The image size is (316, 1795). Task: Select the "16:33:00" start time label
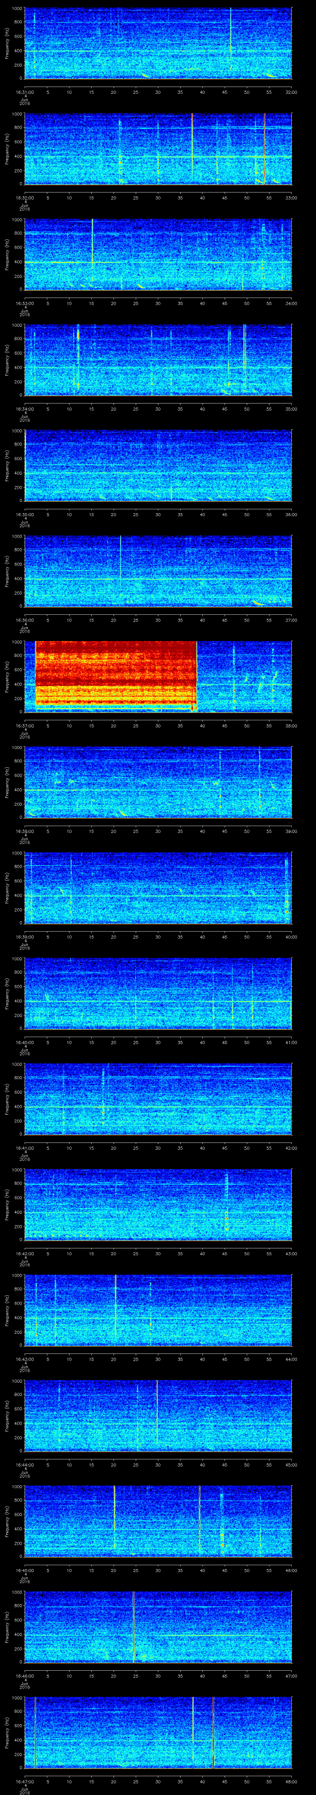tap(24, 303)
